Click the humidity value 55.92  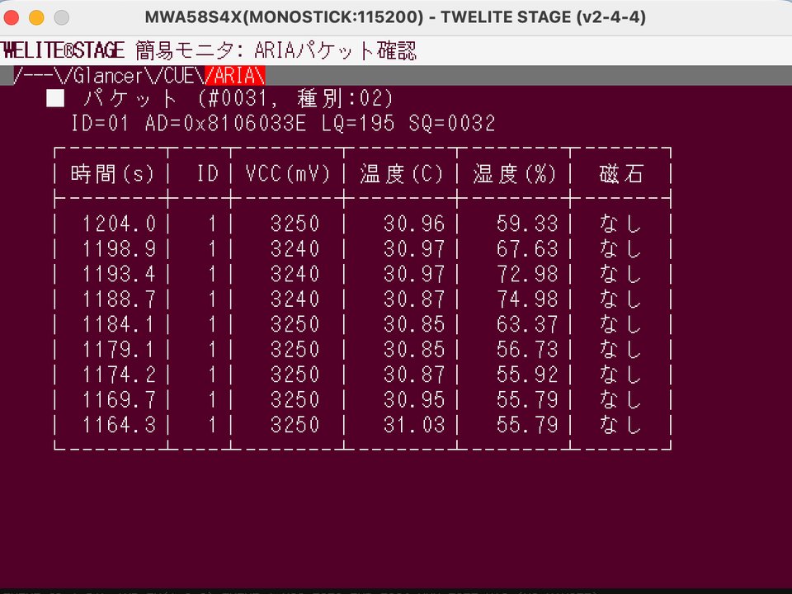pyautogui.click(x=527, y=375)
